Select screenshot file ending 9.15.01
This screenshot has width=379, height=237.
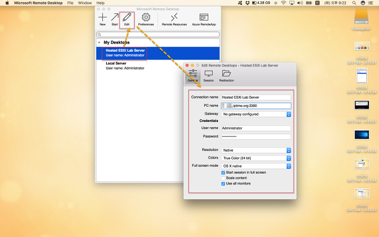click(362, 46)
